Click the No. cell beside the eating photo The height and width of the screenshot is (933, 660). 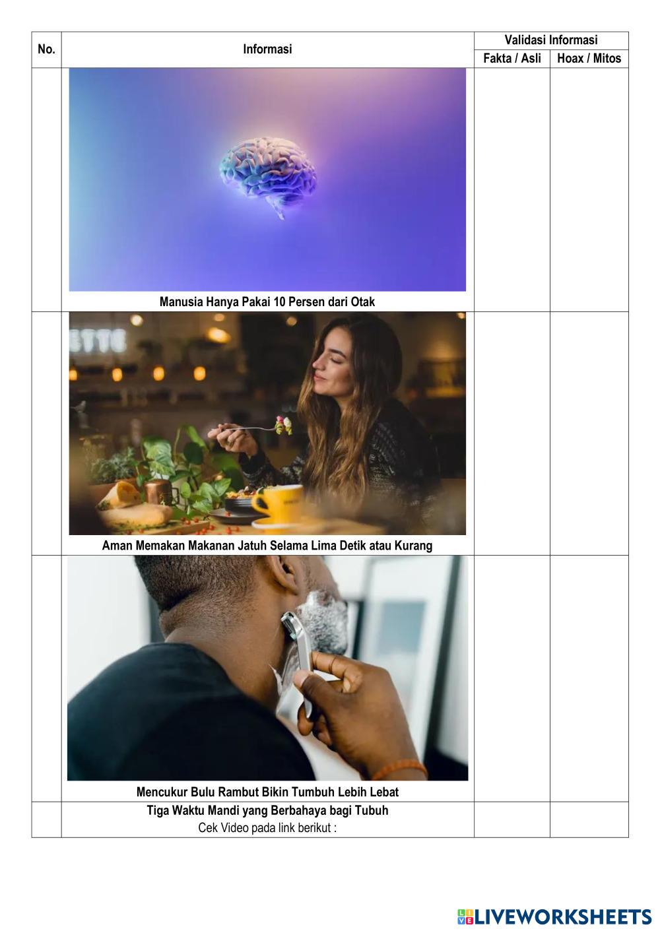tap(46, 434)
